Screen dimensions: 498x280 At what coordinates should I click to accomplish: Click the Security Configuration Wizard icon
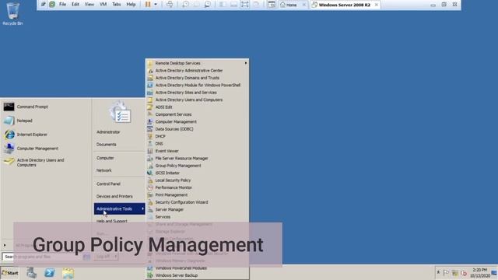tap(150, 202)
